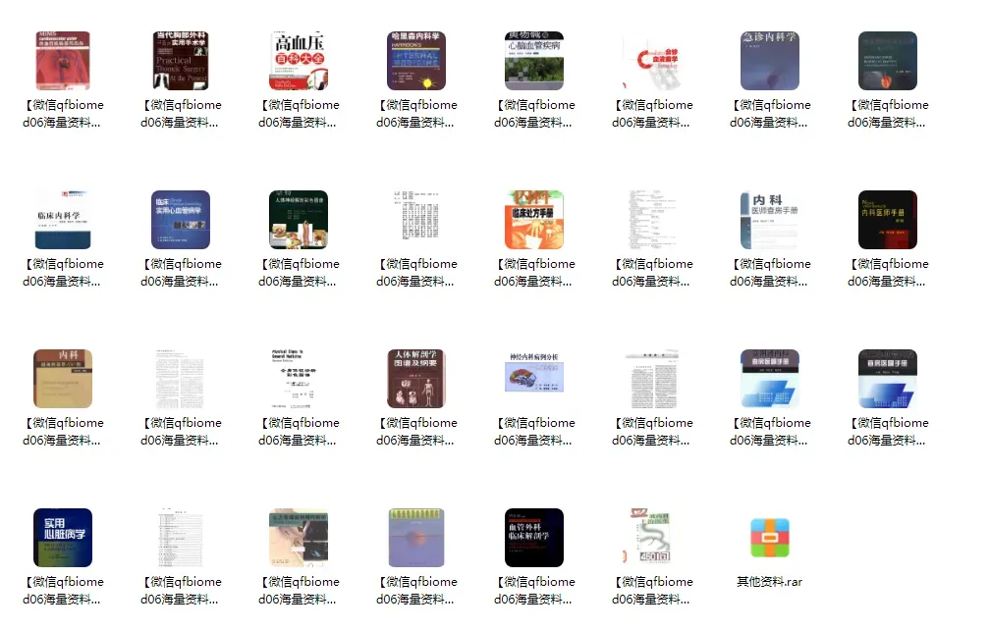Screen dimensions: 990x630
Task: Select the green 人体神经解剖彩色图谱 cover
Action: point(299,220)
